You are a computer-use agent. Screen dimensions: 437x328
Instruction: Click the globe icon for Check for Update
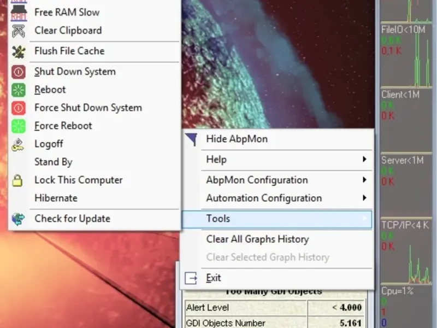(18, 219)
